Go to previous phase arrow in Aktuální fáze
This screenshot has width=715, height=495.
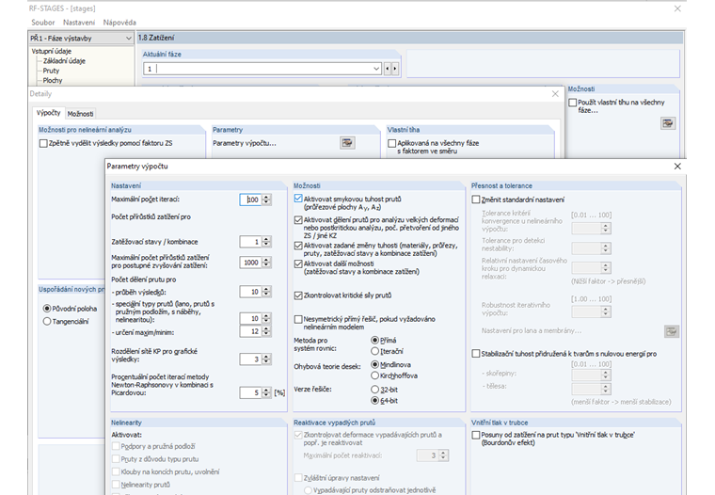[388, 69]
